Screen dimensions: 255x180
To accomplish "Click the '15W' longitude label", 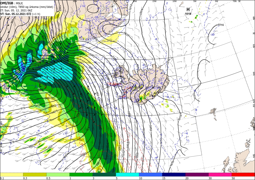I will [x=154, y=1].
